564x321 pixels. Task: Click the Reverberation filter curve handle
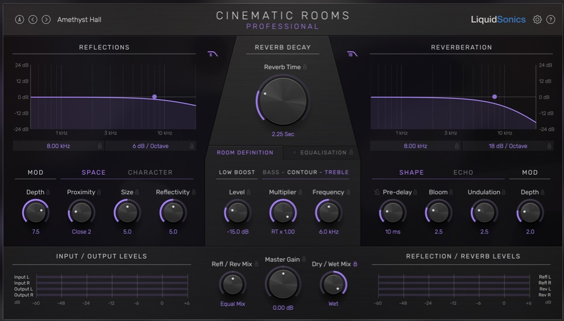coord(495,97)
